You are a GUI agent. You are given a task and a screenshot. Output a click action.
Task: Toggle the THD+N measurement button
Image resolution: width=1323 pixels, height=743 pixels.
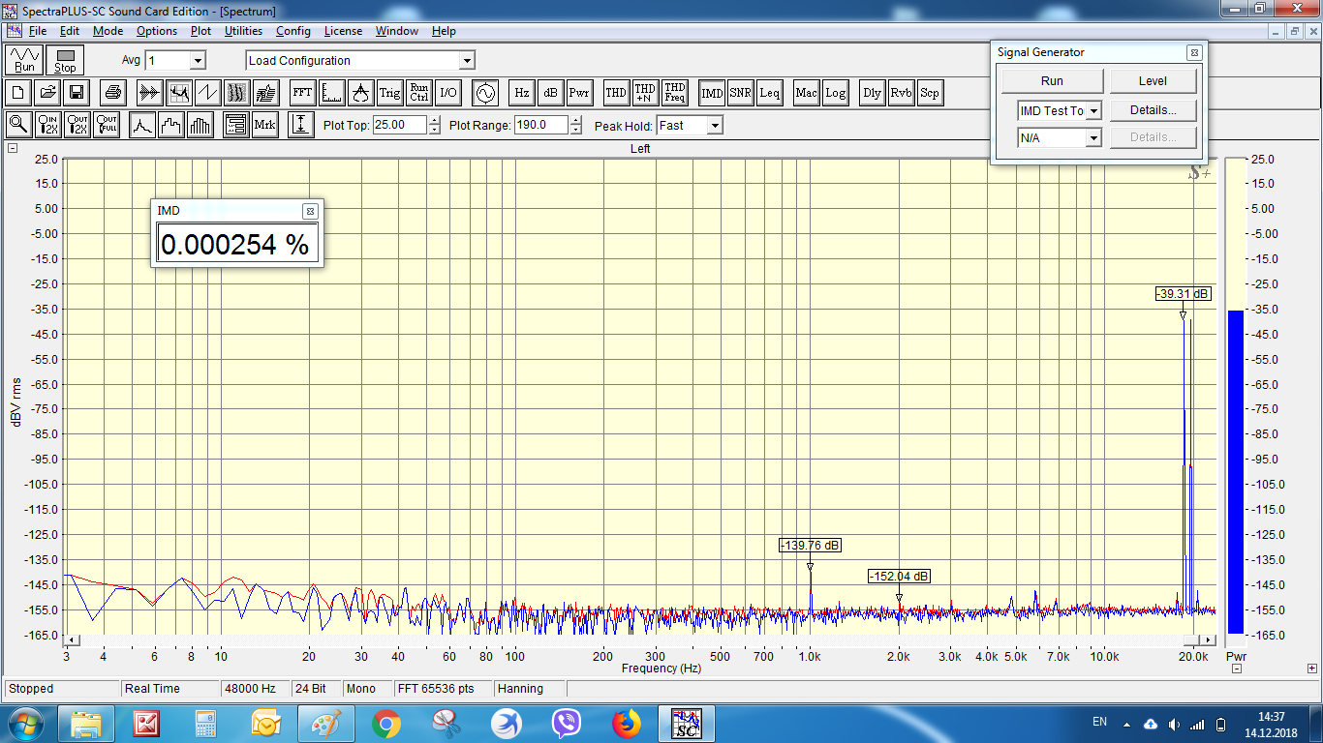(645, 93)
